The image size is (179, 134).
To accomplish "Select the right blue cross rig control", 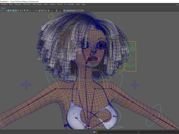I will pos(135,85).
